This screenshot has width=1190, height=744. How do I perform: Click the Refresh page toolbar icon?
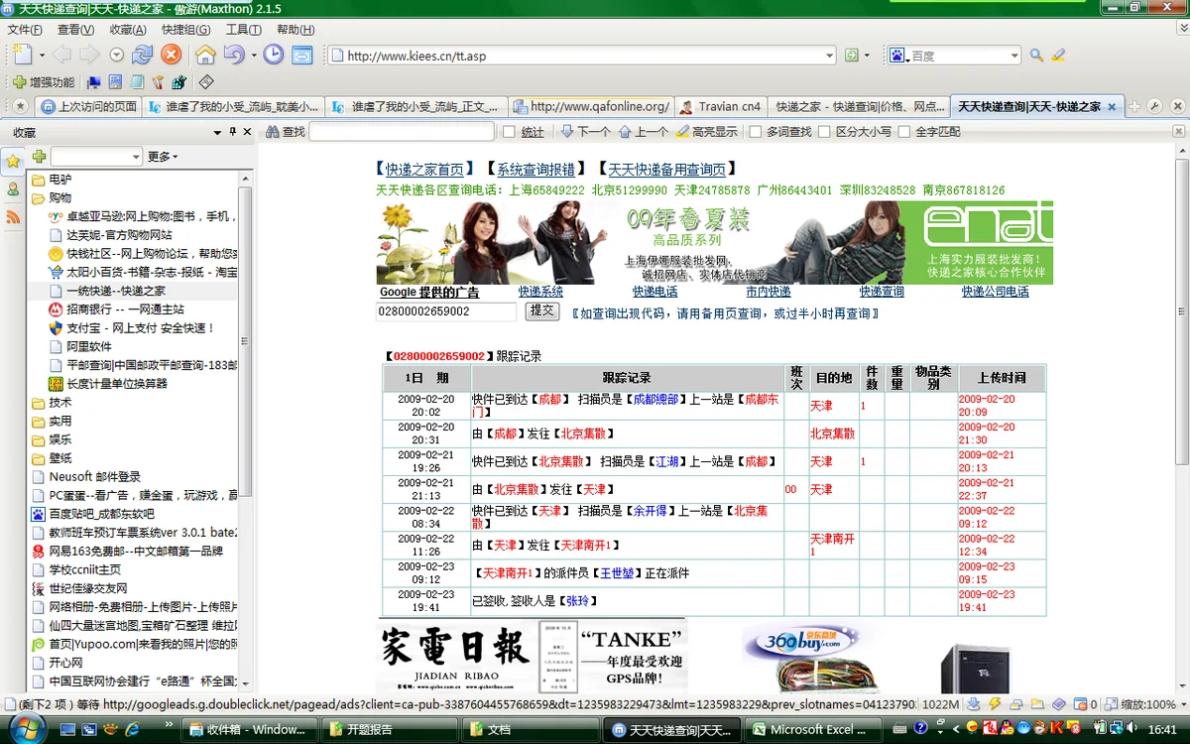point(143,56)
